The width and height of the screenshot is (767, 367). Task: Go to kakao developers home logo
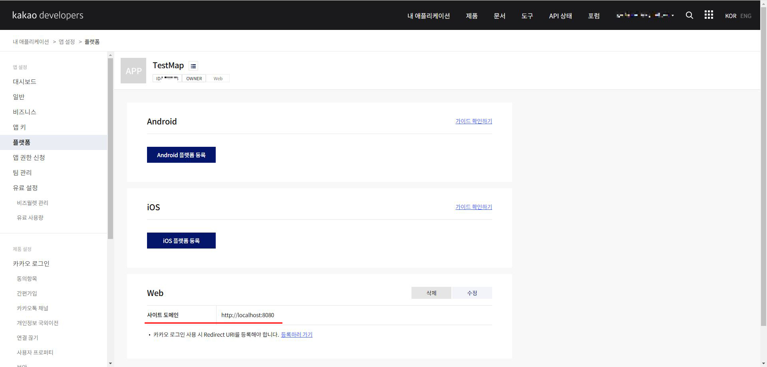48,15
